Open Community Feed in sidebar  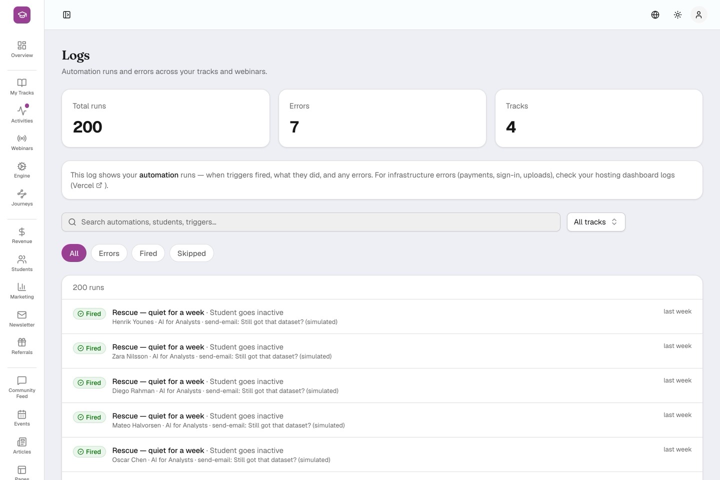(x=22, y=387)
